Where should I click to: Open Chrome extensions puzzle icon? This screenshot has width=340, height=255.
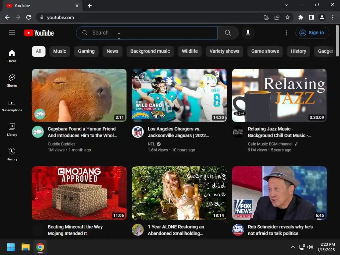(x=300, y=17)
